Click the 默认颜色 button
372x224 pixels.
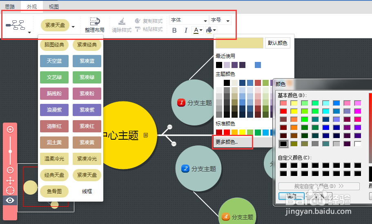pyautogui.click(x=278, y=43)
